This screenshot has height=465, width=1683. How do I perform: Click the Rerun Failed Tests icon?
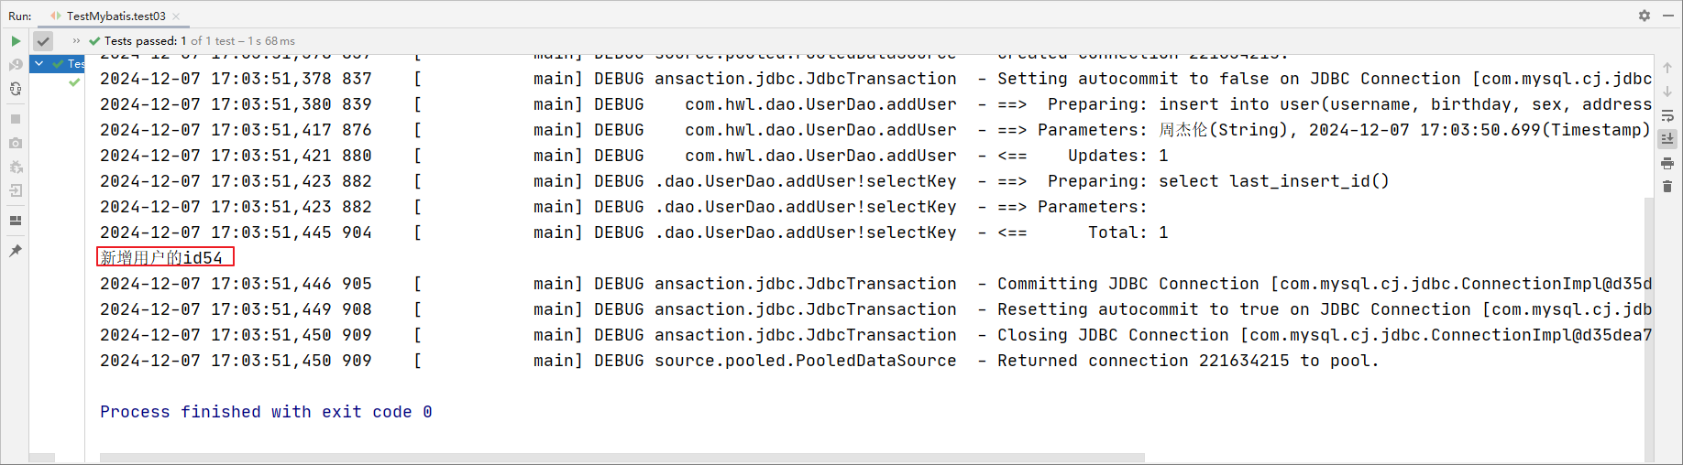[16, 65]
